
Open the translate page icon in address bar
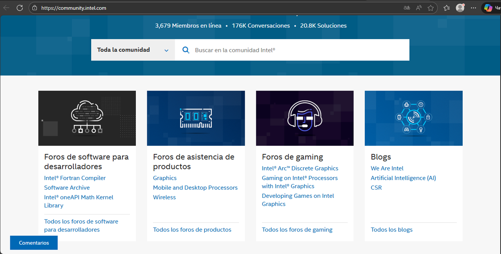407,8
